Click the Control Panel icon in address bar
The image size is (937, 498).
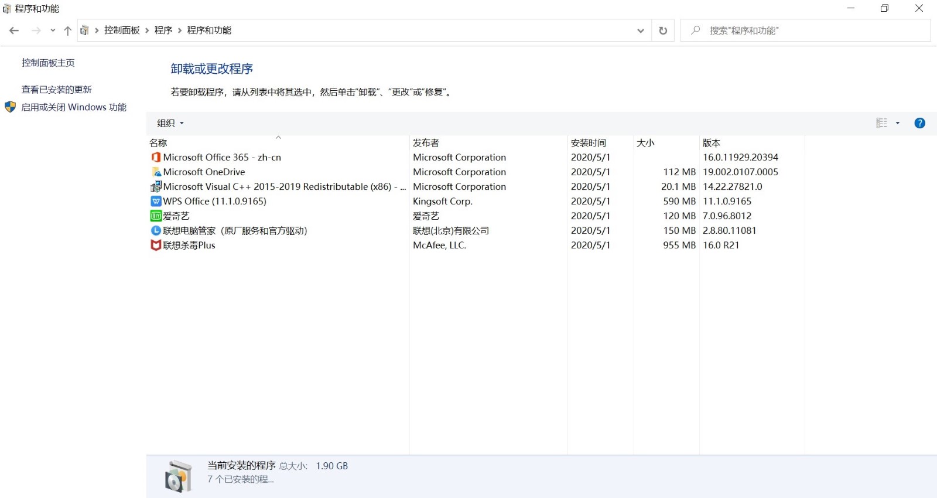click(84, 30)
